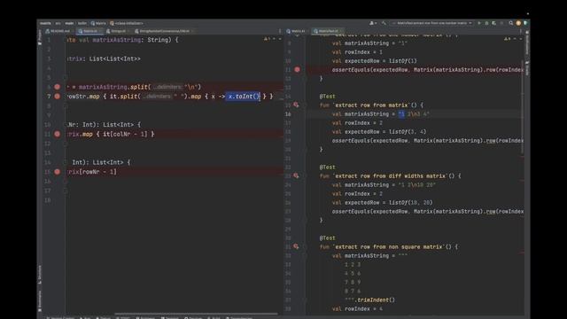This screenshot has height=319, width=567.
Task: Go to previous highlighted problem in left editor
Action: coord(274,39)
